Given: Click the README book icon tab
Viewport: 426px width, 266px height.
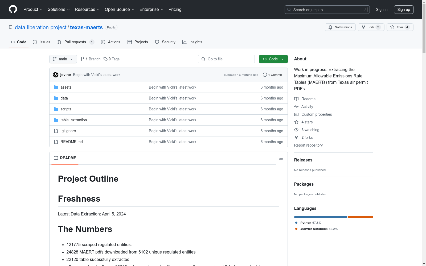Looking at the screenshot, I should [x=56, y=158].
